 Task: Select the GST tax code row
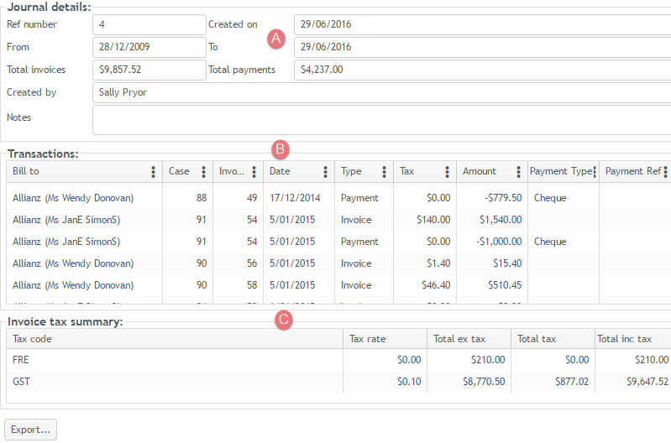(x=338, y=382)
